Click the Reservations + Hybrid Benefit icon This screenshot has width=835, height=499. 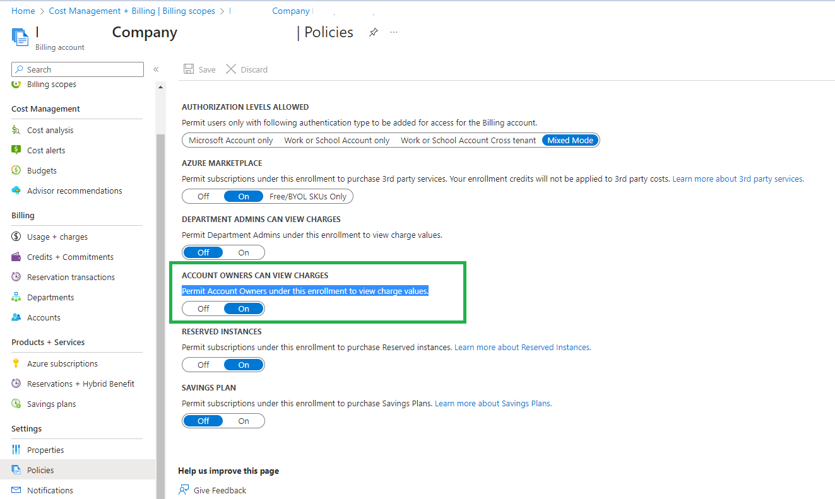point(16,384)
